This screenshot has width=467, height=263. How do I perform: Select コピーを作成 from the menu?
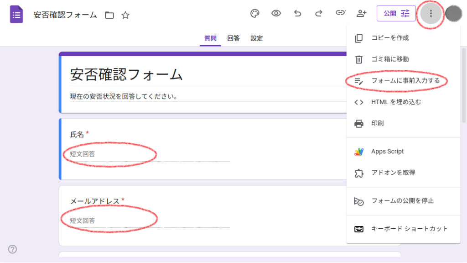click(390, 38)
